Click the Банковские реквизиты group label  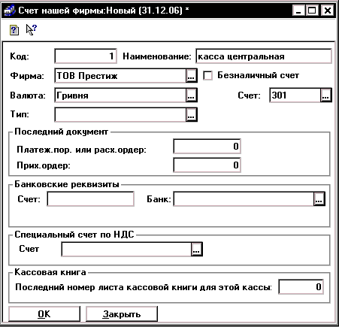67,184
